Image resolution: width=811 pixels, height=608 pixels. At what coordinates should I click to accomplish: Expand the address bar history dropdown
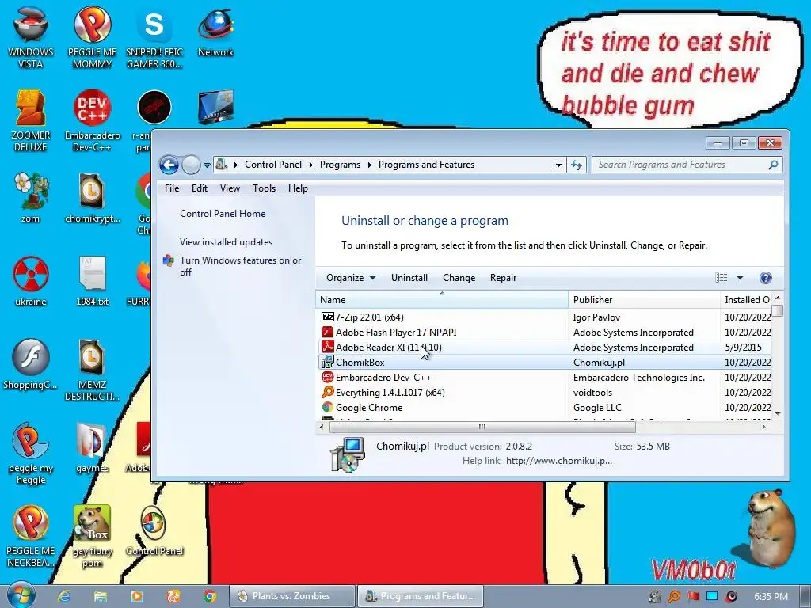coord(558,165)
